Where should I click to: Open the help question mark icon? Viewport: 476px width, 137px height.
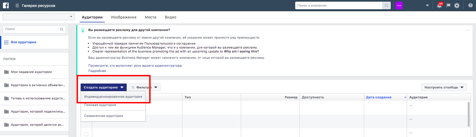point(470,6)
